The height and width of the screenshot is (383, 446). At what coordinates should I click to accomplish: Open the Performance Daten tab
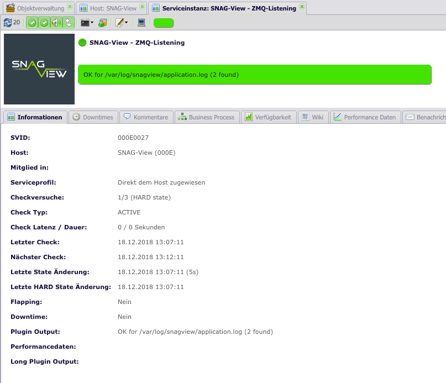(365, 117)
